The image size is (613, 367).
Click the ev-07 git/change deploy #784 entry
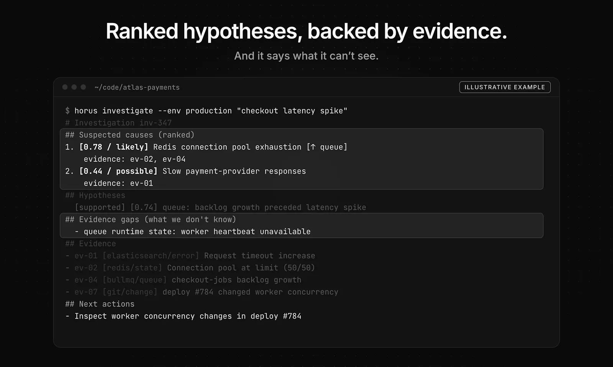202,292
